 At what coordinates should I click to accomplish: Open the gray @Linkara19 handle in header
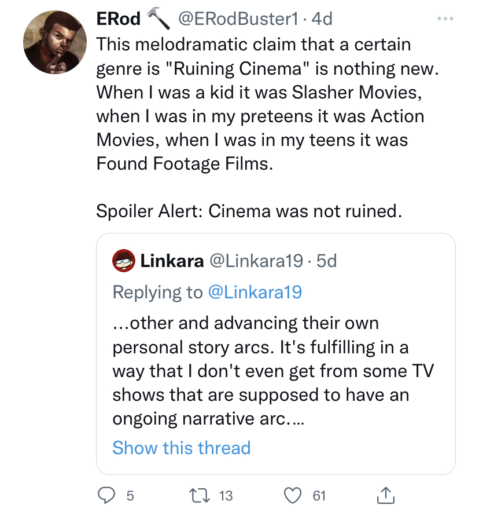click(256, 261)
